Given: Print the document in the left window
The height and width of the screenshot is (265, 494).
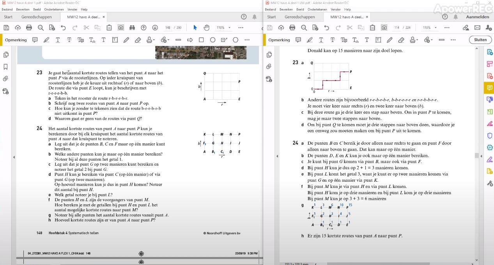Looking at the screenshot, I should (29, 28).
